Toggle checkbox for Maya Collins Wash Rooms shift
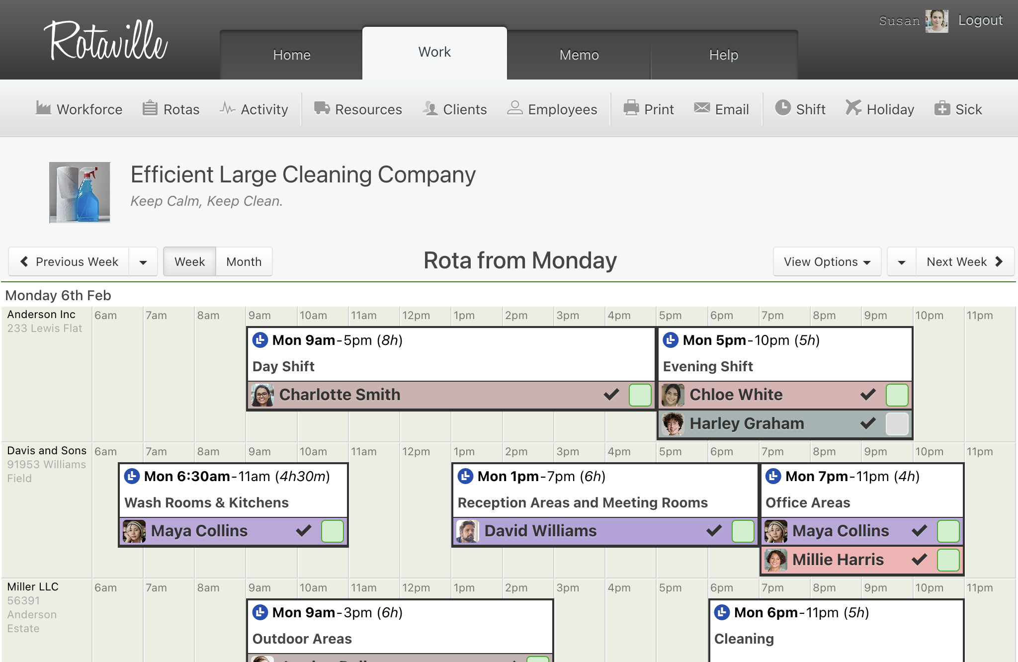Viewport: 1018px width, 662px height. pos(333,531)
